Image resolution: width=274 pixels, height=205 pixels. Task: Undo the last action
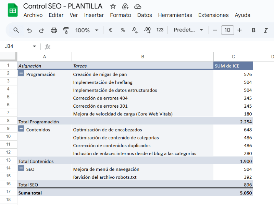[x=29, y=30]
